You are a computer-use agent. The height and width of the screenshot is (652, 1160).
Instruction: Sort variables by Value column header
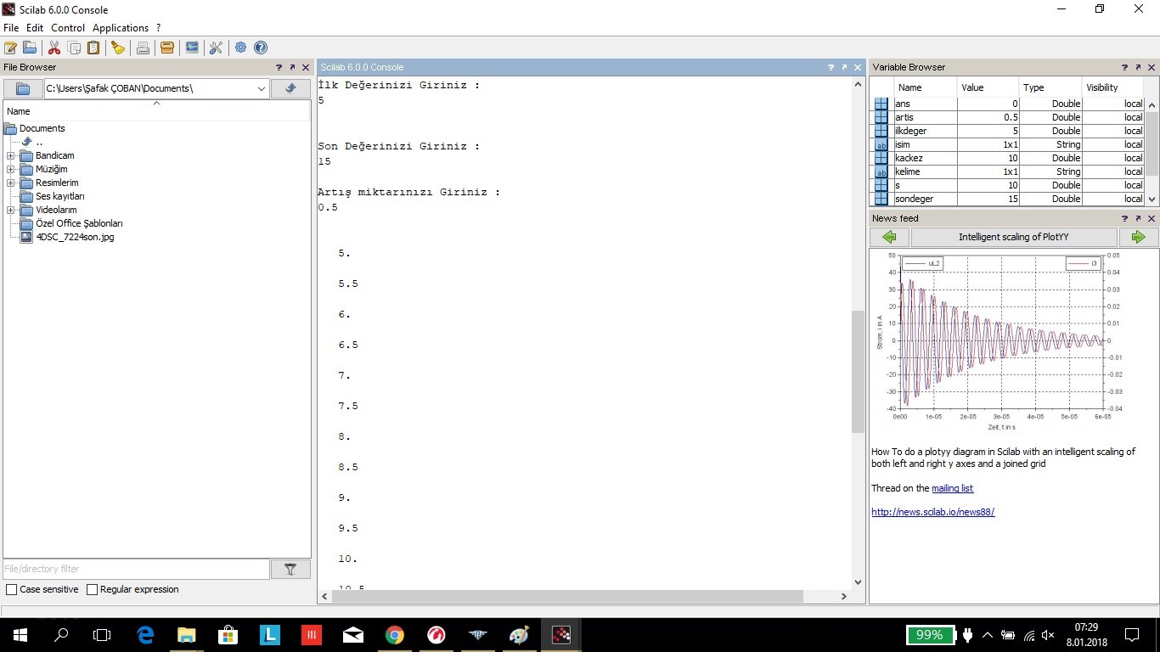point(988,87)
